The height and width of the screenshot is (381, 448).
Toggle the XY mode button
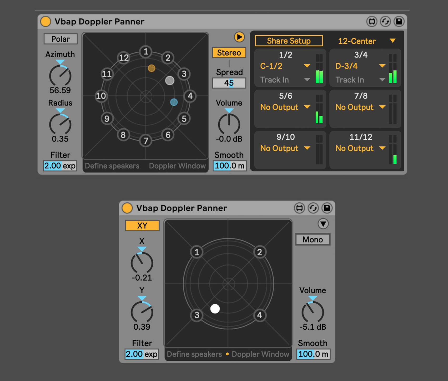tap(142, 226)
